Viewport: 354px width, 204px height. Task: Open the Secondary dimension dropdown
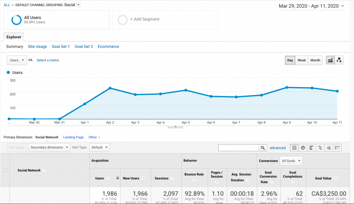click(49, 148)
